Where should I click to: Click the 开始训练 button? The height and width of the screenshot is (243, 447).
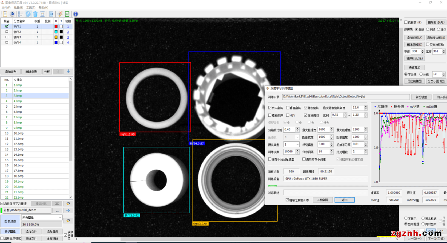(322, 200)
